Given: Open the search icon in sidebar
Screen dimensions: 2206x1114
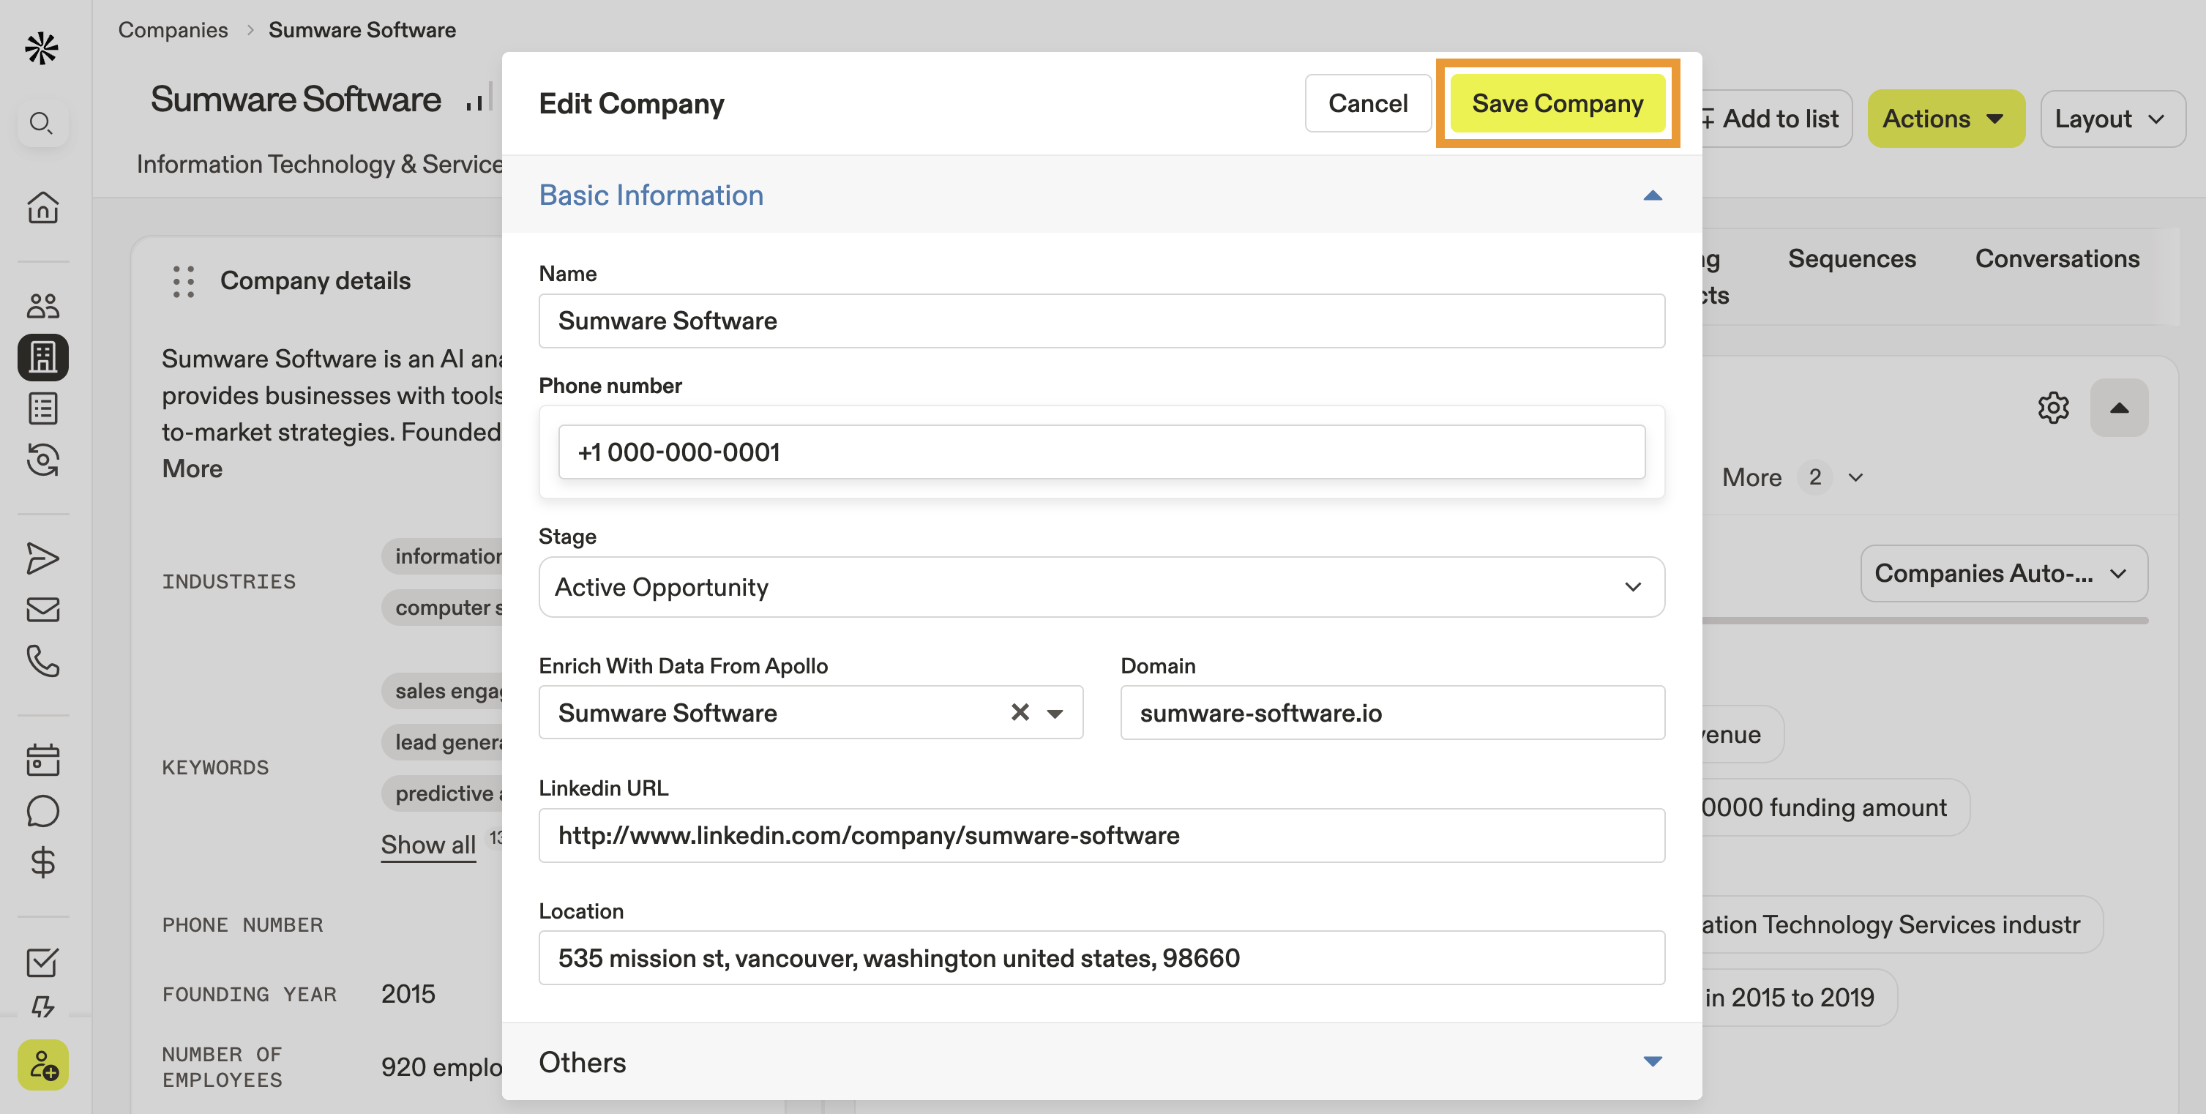Looking at the screenshot, I should 41,123.
